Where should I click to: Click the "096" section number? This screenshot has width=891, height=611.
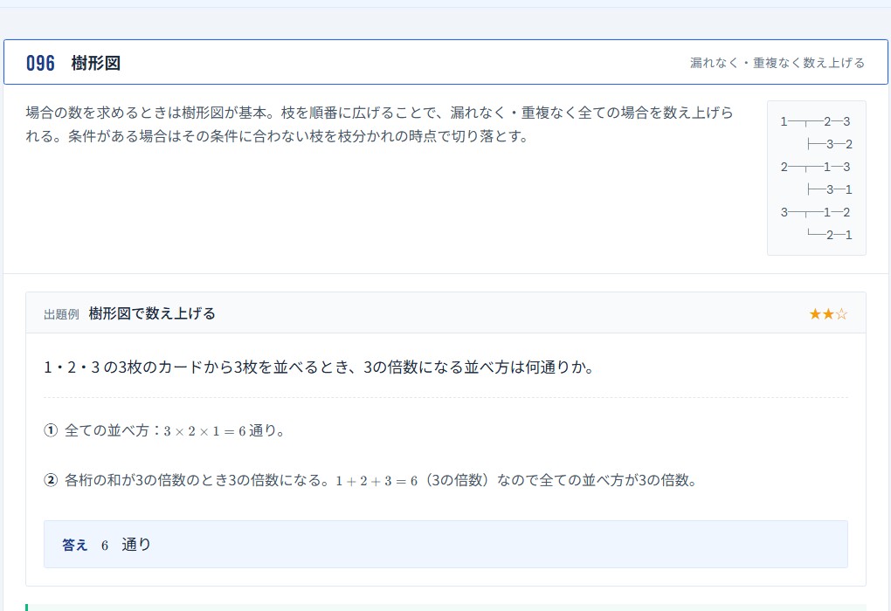pos(40,63)
